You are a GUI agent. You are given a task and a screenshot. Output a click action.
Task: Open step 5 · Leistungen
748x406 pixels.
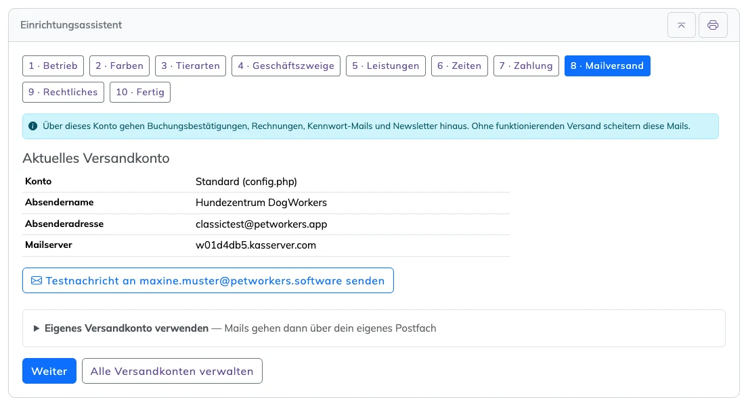[385, 66]
